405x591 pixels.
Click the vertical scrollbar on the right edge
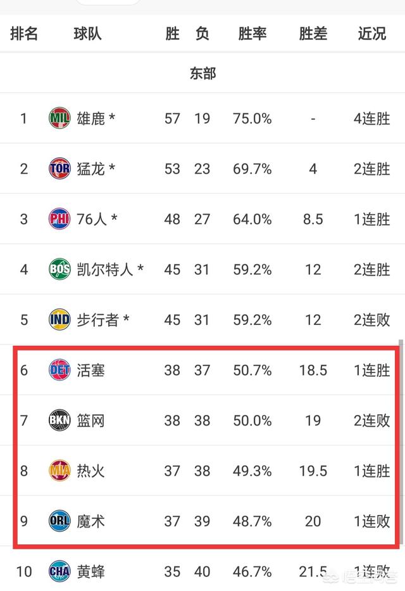point(401,443)
